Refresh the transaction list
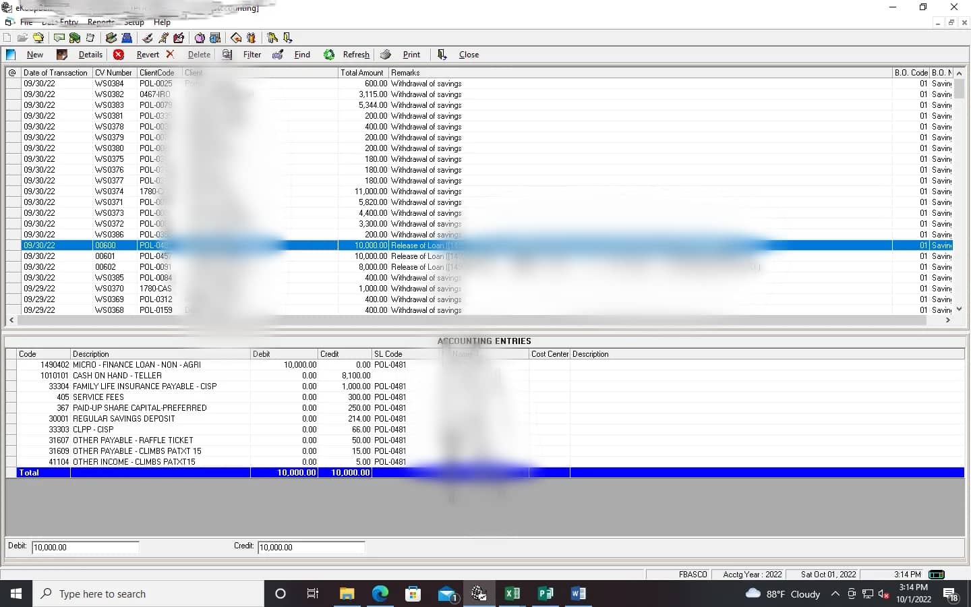Image resolution: width=971 pixels, height=607 pixels. [347, 55]
